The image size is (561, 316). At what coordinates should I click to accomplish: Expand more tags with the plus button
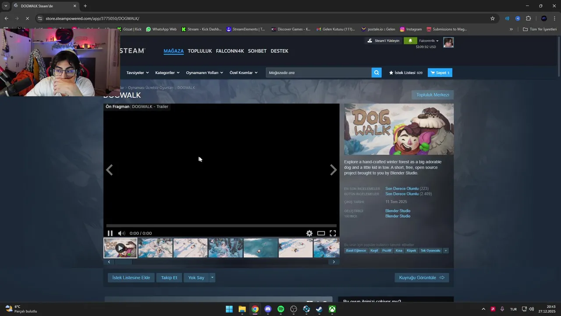(x=446, y=251)
